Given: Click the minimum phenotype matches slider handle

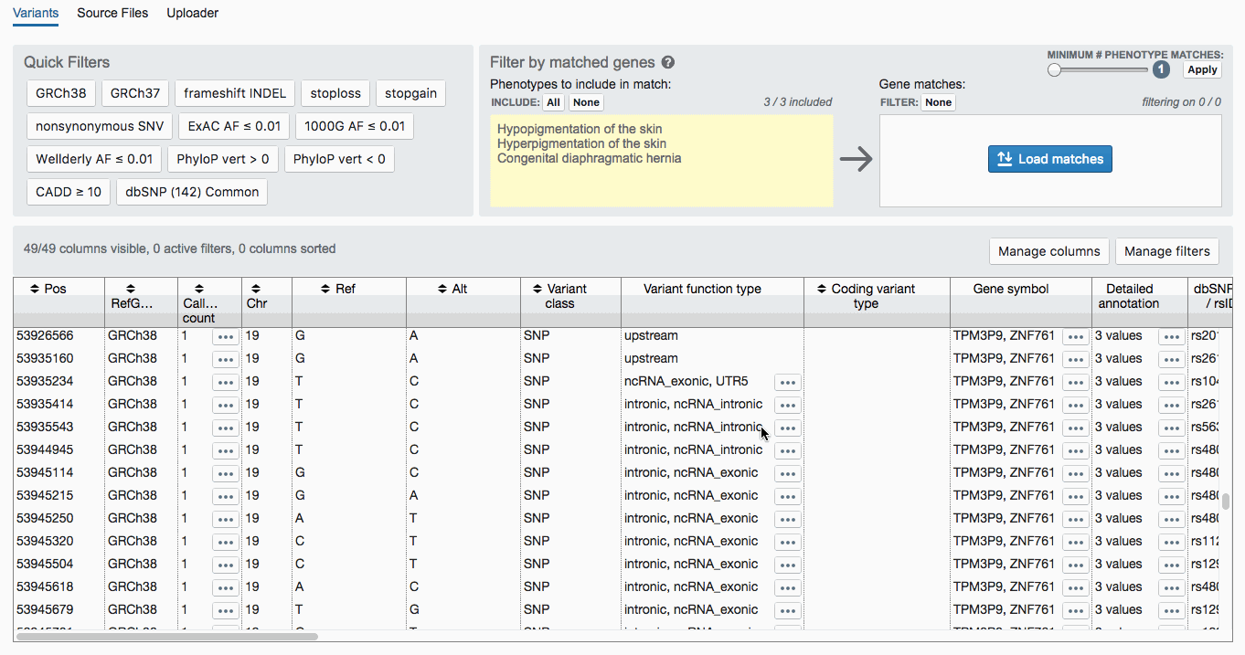Looking at the screenshot, I should 1055,70.
